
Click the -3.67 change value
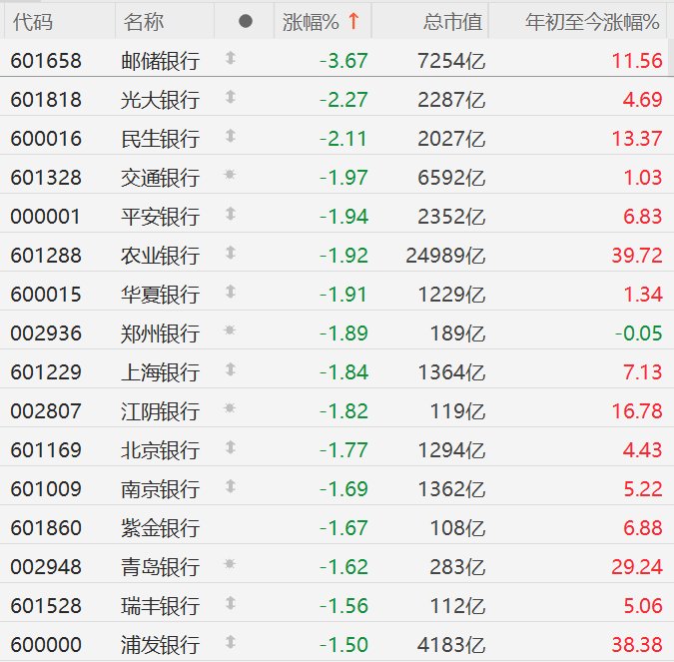point(343,61)
